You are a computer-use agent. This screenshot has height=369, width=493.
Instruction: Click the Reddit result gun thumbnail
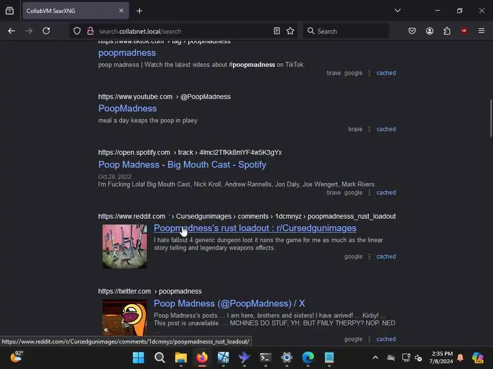point(125,246)
